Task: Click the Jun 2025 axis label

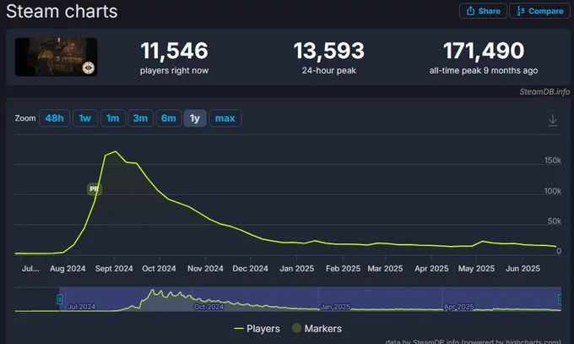Action: (523, 269)
